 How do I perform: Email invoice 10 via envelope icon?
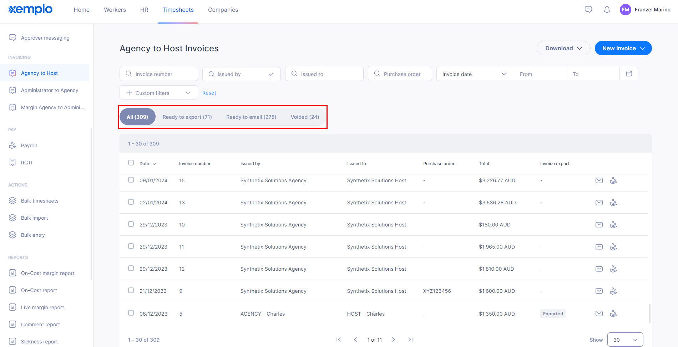[599, 225]
